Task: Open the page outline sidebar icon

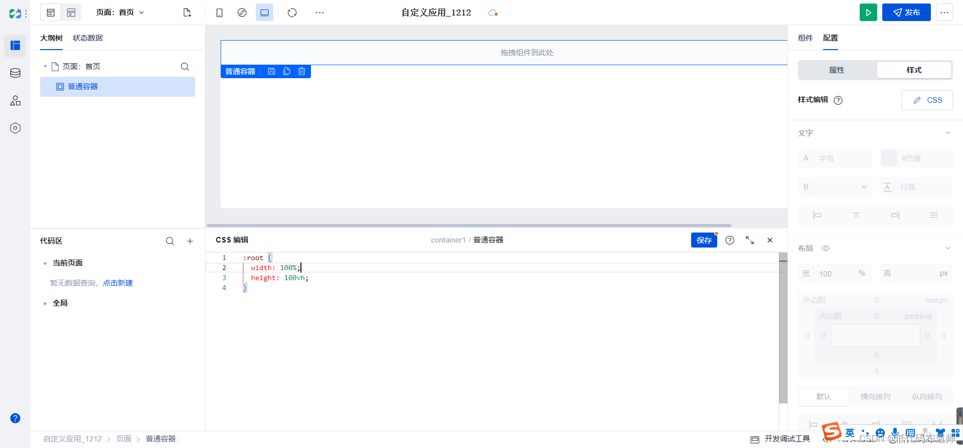Action: (x=15, y=46)
